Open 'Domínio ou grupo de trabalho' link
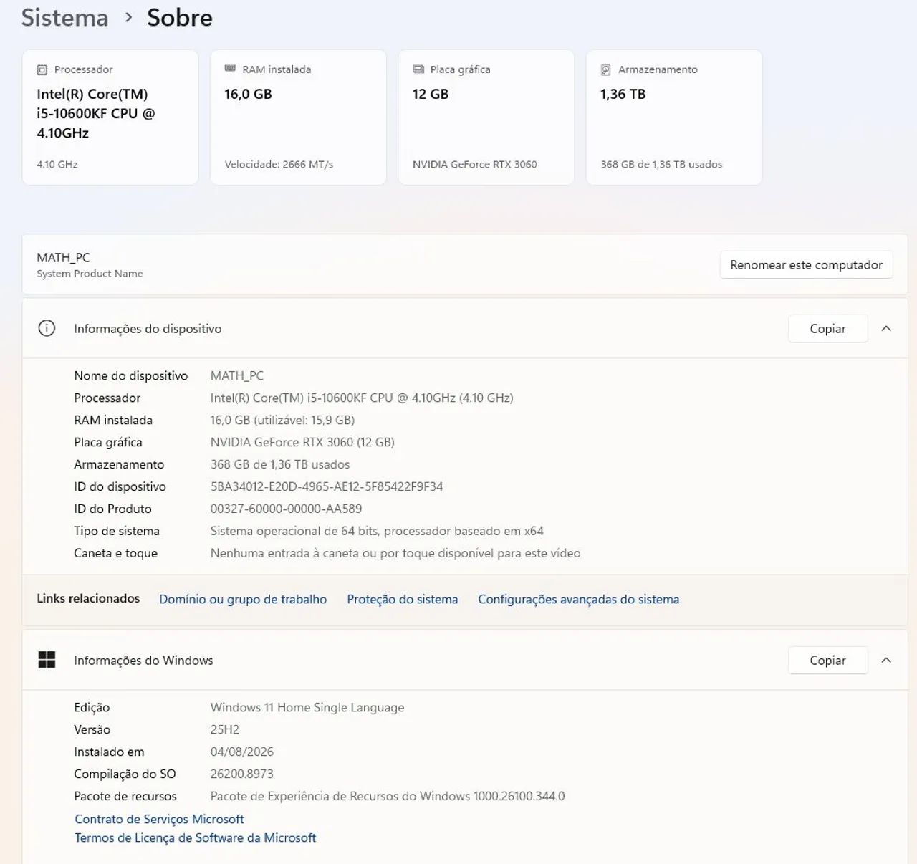The image size is (917, 864). coord(243,599)
